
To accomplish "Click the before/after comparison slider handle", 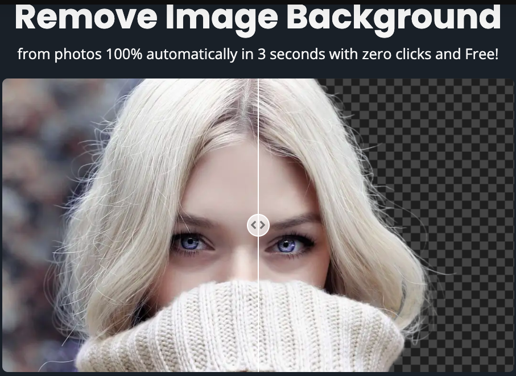I will pos(258,225).
